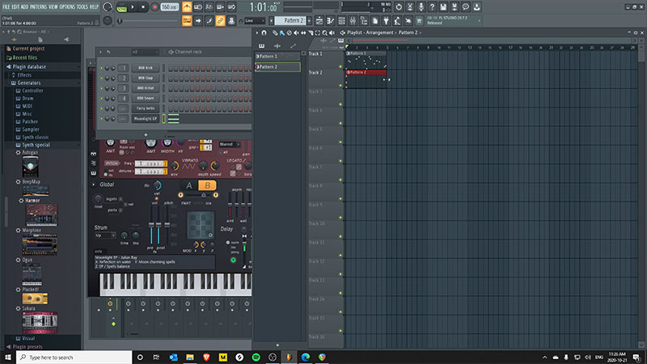647x364 pixels.
Task: Enable the metronome icon
Action: coord(187,7)
